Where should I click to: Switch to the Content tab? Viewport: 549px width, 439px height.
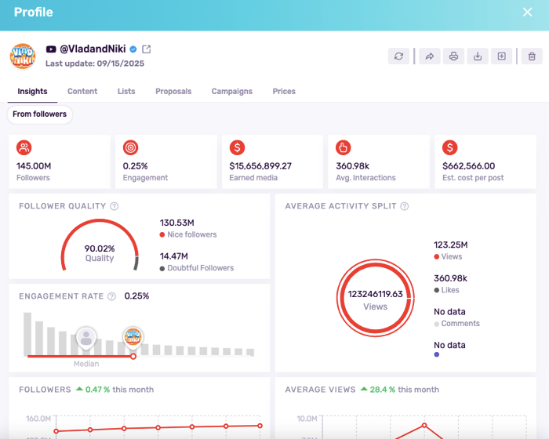(x=82, y=92)
